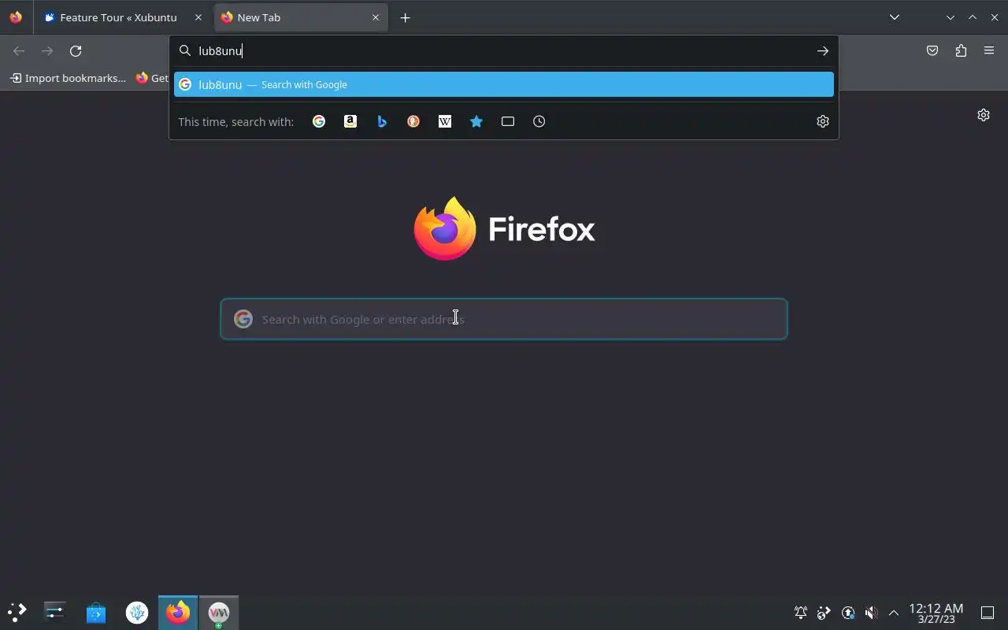Open the tray icon next to notifications bell
The width and height of the screenshot is (1008, 630).
tap(825, 613)
